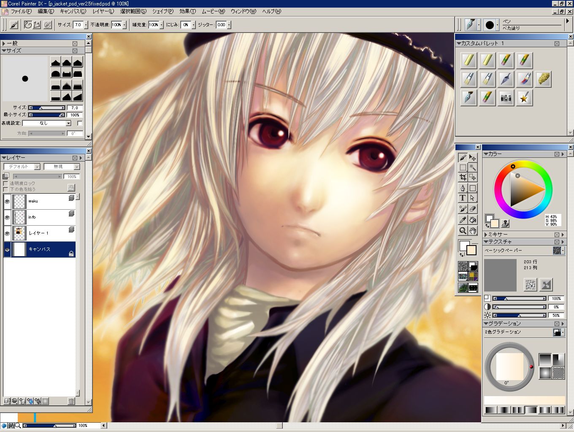The image size is (574, 432).
Task: Enable the 下の色を拾う checkbox
Action: click(x=6, y=189)
